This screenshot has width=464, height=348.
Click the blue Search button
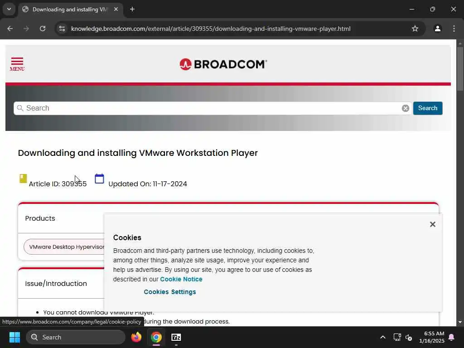(428, 108)
